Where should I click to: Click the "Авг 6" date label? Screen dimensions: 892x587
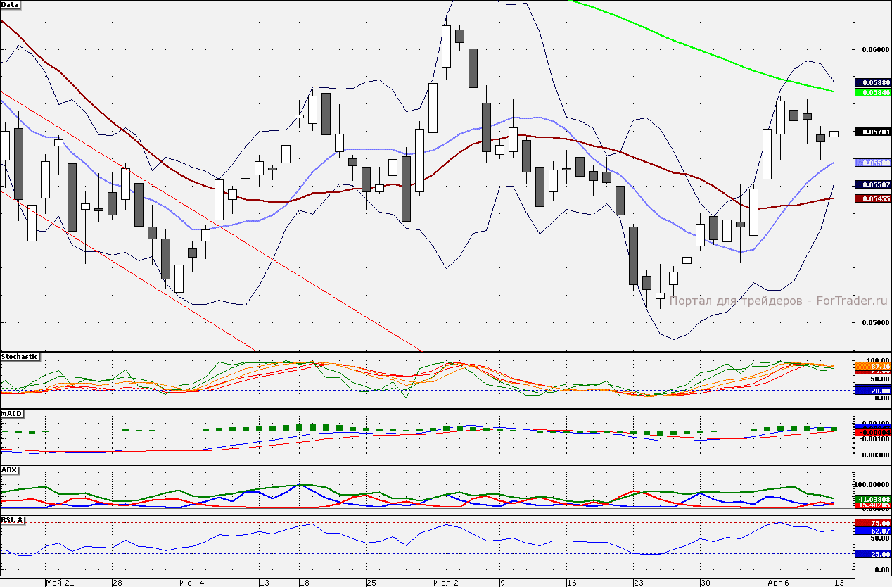779,583
